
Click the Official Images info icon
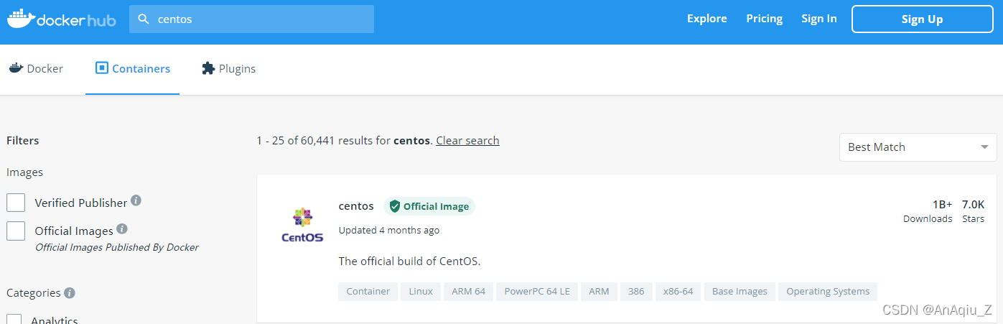pyautogui.click(x=122, y=229)
